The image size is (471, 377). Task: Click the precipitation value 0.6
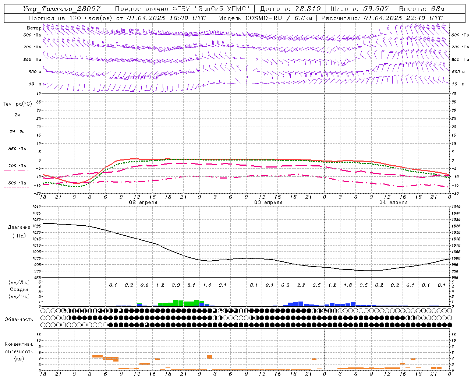pos(145,285)
